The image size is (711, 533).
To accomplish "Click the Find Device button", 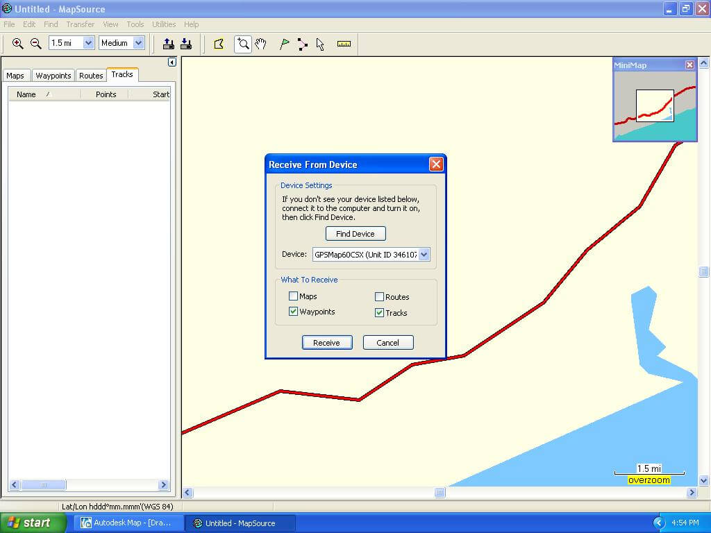I will click(x=355, y=234).
